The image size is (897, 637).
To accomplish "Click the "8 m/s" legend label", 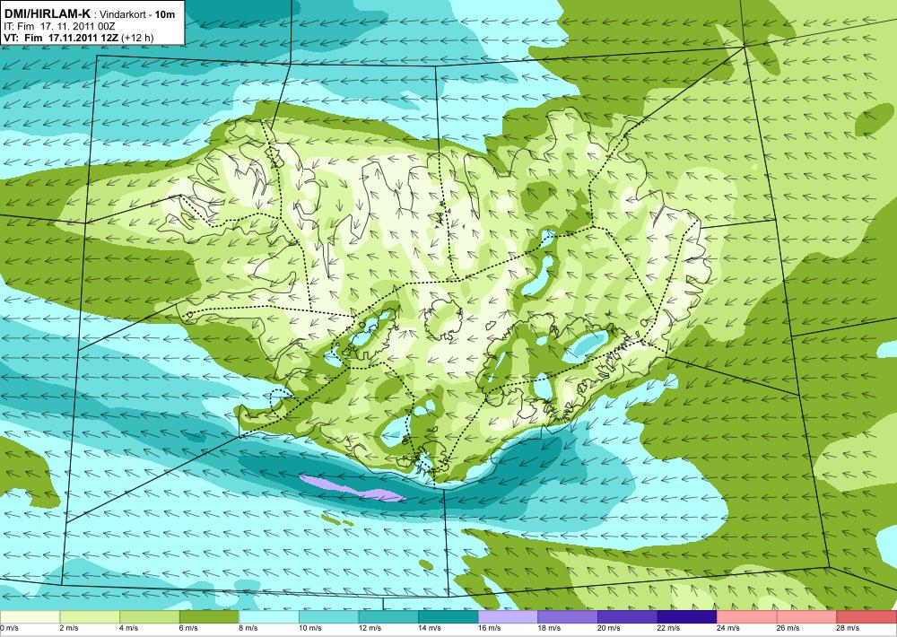I will tap(248, 628).
